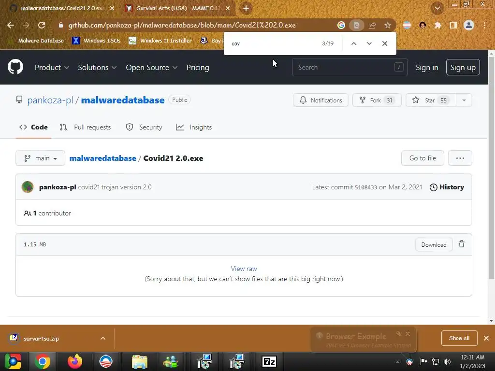Viewport: 495px width, 371px height.
Task: Click the Go to file button
Action: [x=422, y=158]
